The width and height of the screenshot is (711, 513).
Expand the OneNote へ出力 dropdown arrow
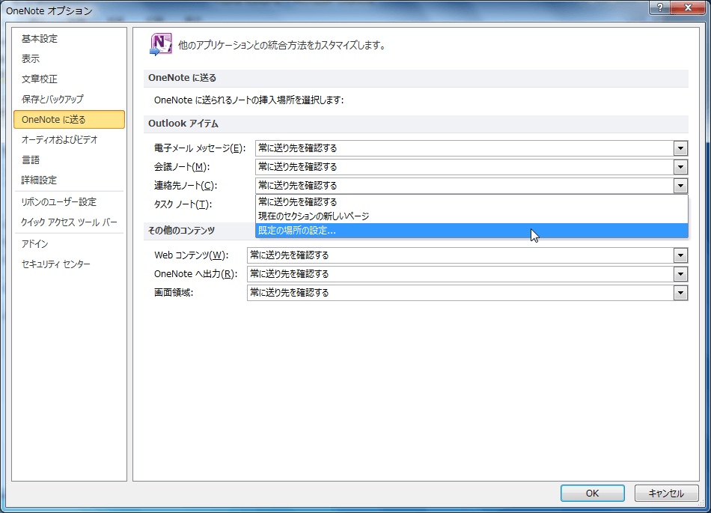pos(680,274)
